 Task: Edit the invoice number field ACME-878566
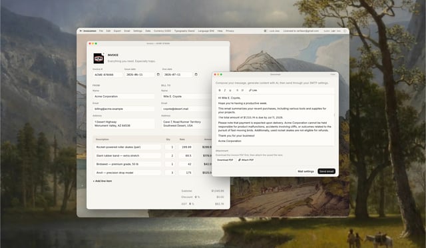pos(108,74)
